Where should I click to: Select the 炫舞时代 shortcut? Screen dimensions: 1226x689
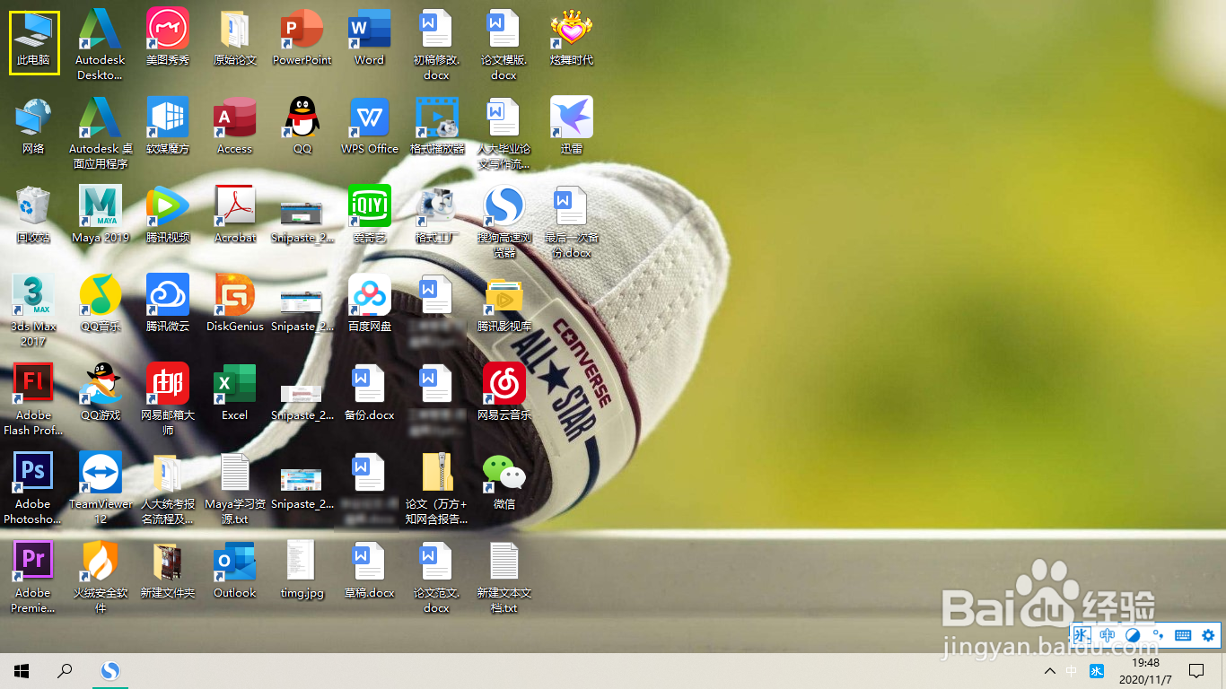572,38
